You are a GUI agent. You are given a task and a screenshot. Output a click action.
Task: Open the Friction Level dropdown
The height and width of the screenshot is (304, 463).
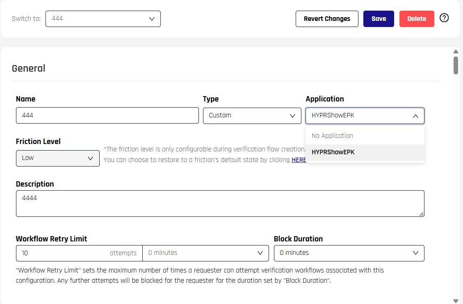coord(58,158)
